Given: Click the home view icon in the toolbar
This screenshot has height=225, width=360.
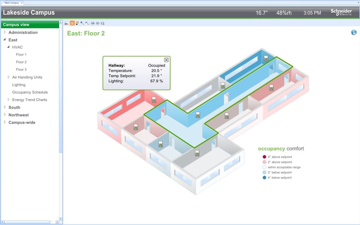Looking at the screenshot, I should (x=66, y=23).
